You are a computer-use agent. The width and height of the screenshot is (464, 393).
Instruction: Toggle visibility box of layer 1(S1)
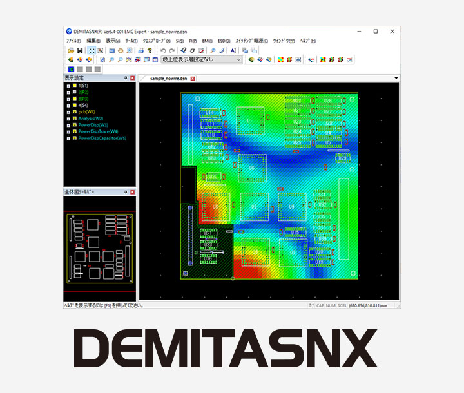click(x=75, y=86)
